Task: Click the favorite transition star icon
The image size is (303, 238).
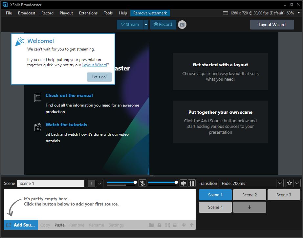Action: tap(289, 183)
